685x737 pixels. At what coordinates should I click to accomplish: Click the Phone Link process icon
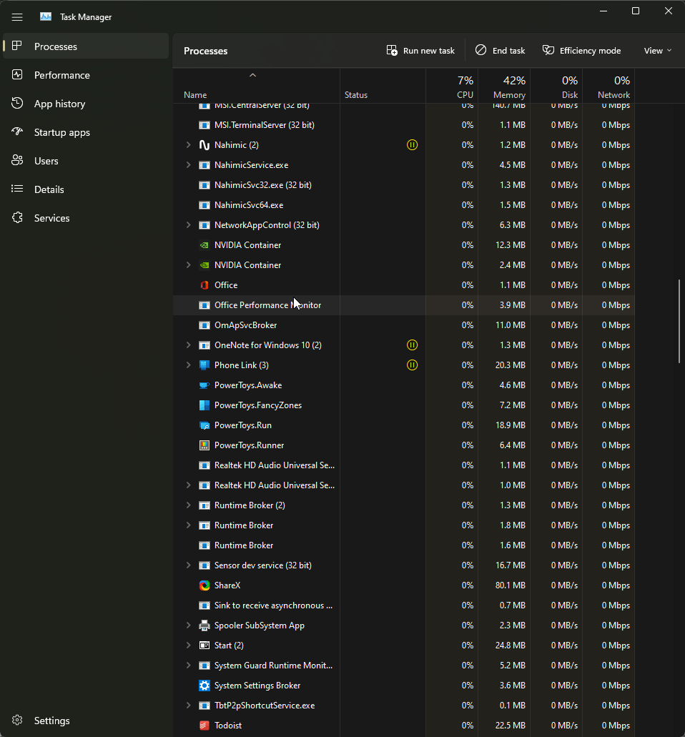click(x=204, y=365)
